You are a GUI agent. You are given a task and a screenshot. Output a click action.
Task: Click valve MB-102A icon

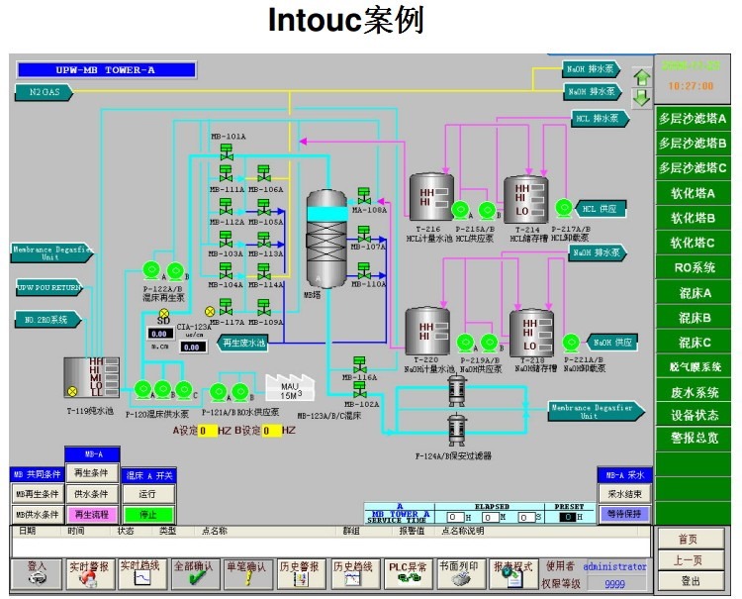(360, 390)
